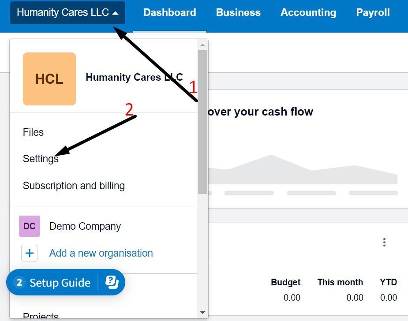
Task: Open the Accounting menu
Action: (308, 12)
